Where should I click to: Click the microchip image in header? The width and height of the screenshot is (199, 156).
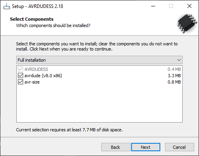coord(187,23)
